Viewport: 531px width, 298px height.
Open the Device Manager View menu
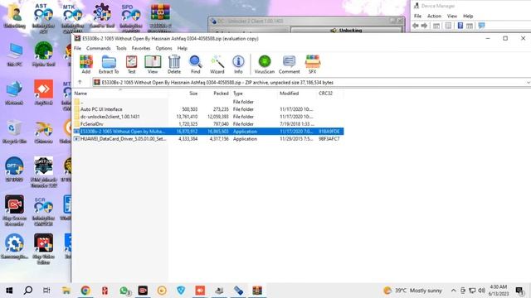[451, 16]
